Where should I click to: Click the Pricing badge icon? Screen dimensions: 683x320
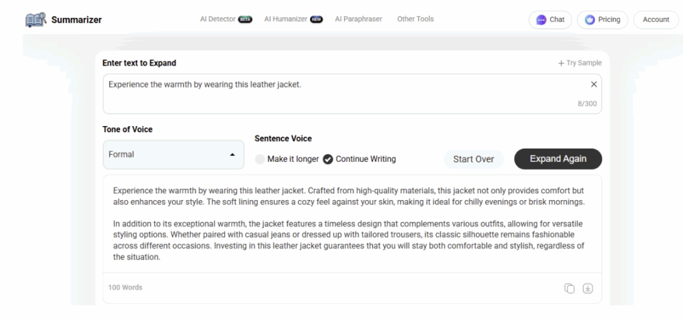(590, 20)
